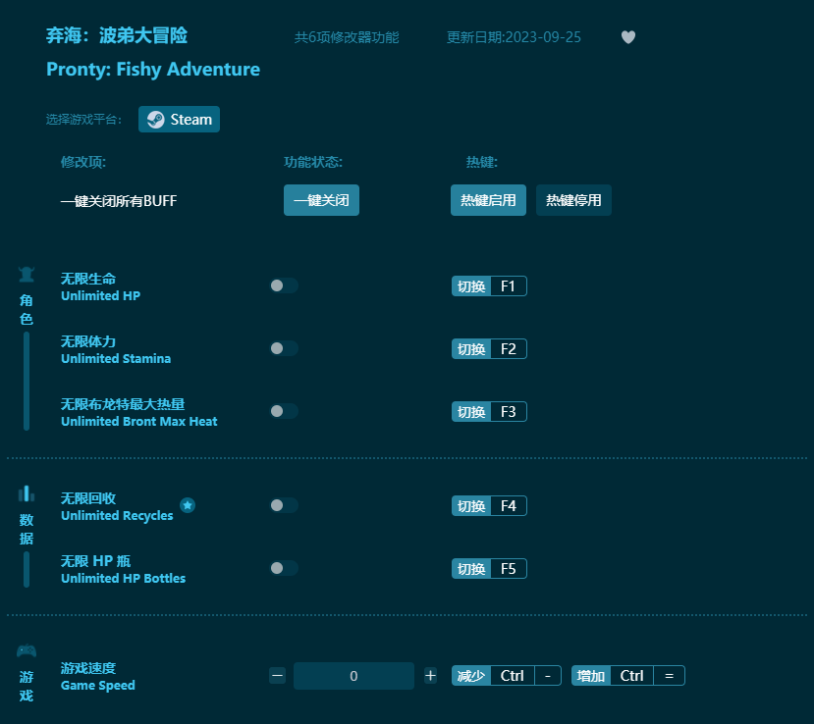Screen dimensions: 814x724
Task: Enable the Unlimited HP toggle switch
Action: point(283,284)
